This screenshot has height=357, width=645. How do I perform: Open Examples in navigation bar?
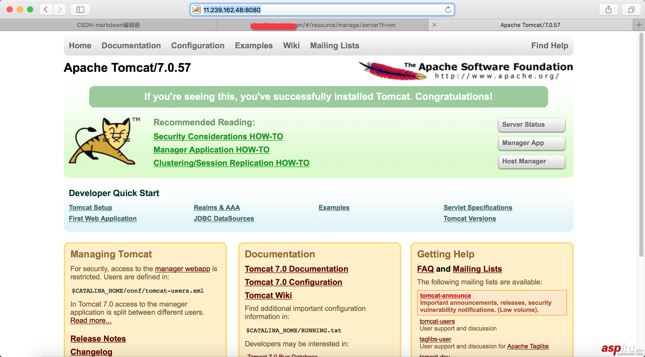[x=254, y=46]
